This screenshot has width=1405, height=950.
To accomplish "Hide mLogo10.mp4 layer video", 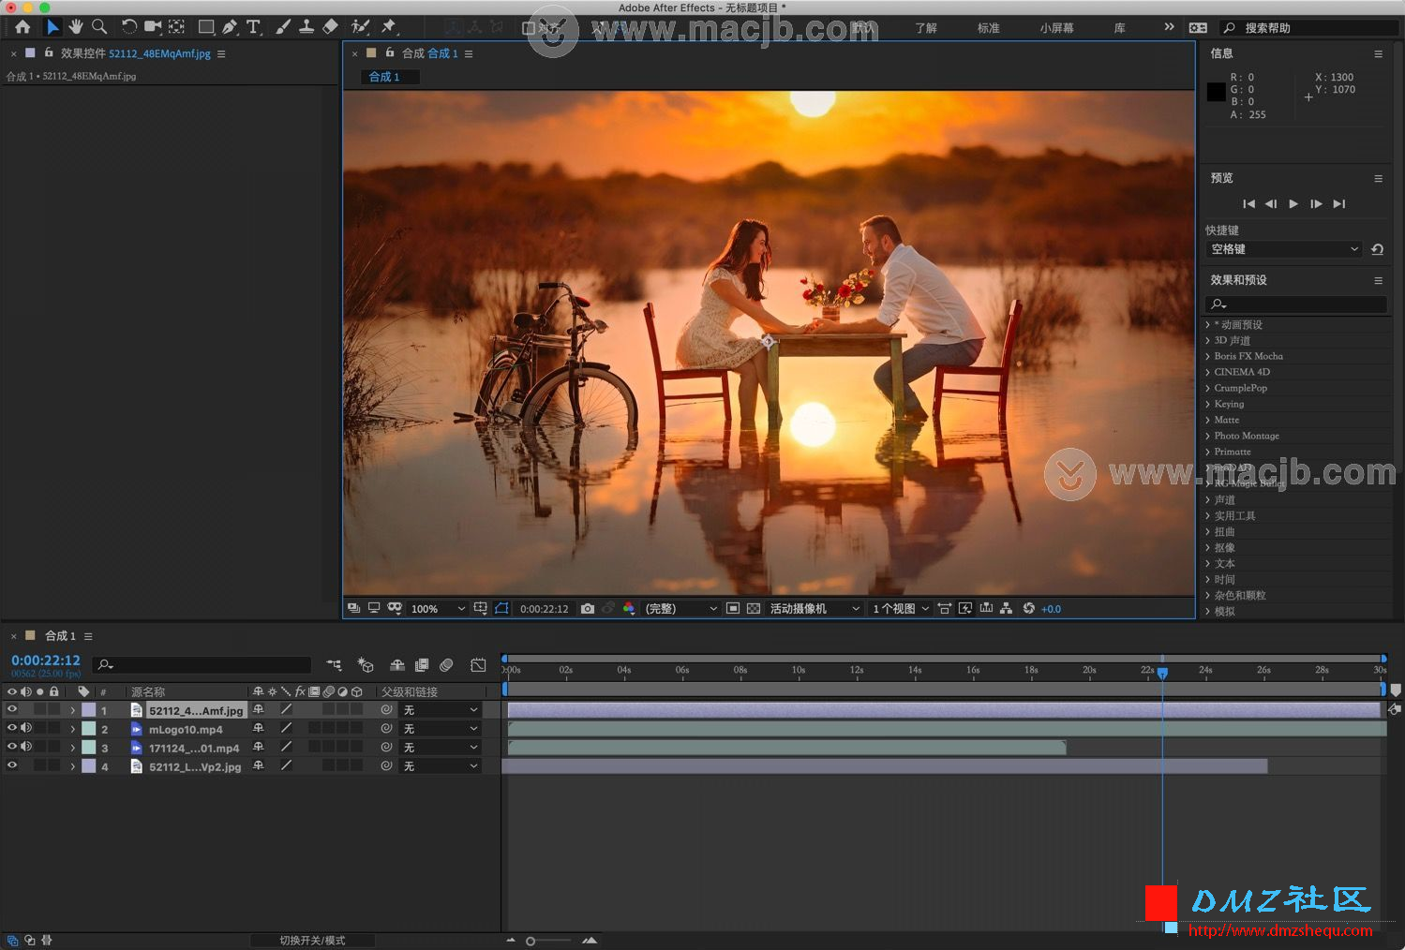I will click(x=12, y=729).
